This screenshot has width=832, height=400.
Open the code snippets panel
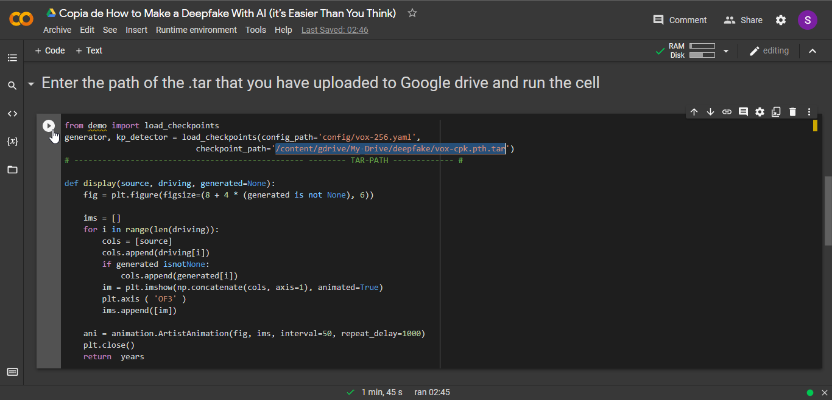[12, 113]
